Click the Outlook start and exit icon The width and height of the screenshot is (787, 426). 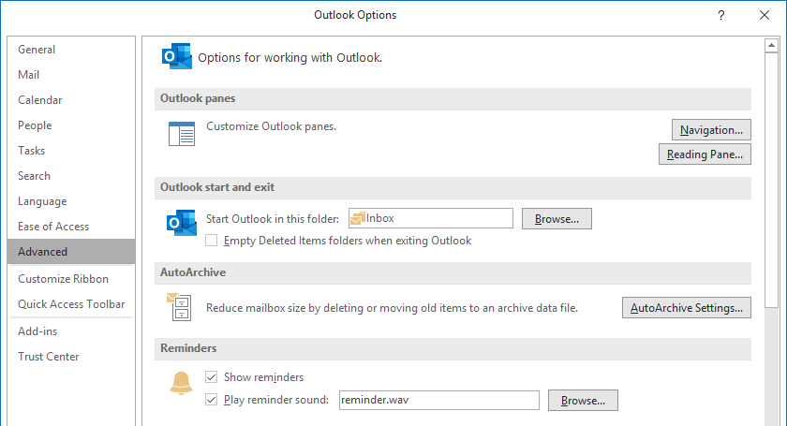(x=181, y=223)
